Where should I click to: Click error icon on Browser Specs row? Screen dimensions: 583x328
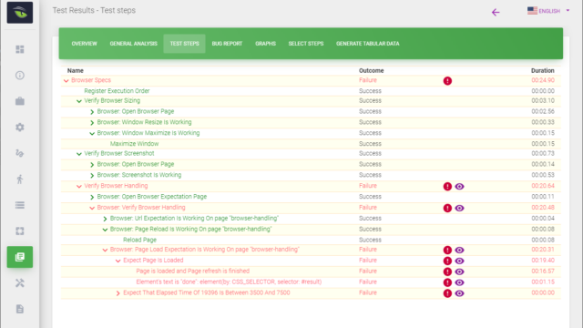click(447, 81)
